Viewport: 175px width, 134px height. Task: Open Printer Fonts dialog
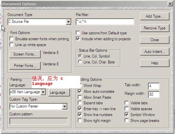click(x=25, y=66)
